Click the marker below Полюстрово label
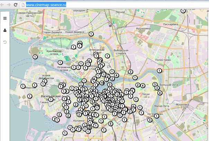The width and height of the screenshot is (209, 141). tap(159, 71)
